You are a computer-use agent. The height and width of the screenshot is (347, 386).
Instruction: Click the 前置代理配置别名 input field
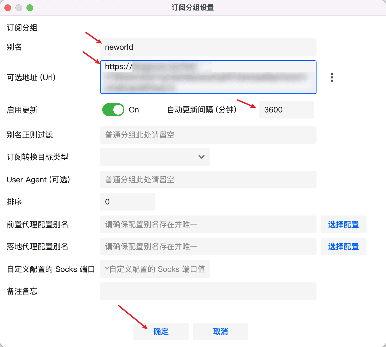(208, 224)
